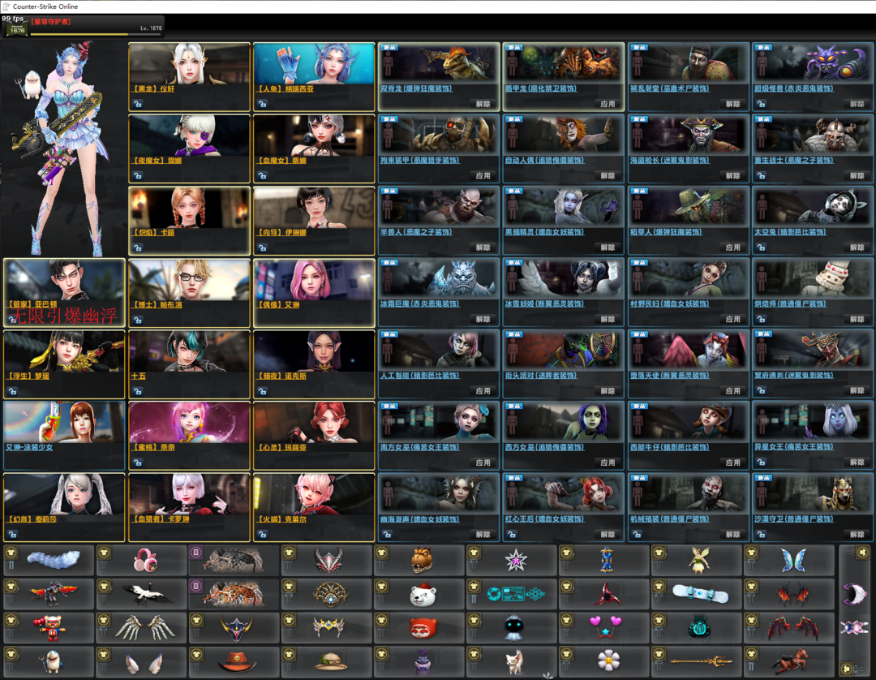Click 应用 on the 稻草人 card
Image resolution: width=876 pixels, height=680 pixels.
tap(733, 247)
